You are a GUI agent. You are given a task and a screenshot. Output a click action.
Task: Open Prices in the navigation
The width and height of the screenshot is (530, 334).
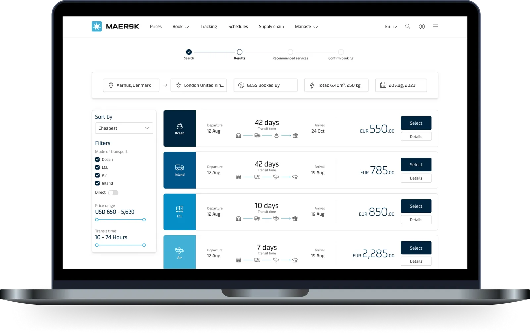(x=156, y=27)
